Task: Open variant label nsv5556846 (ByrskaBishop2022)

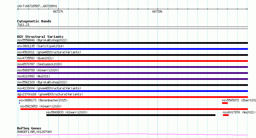Action: tap(42, 40)
